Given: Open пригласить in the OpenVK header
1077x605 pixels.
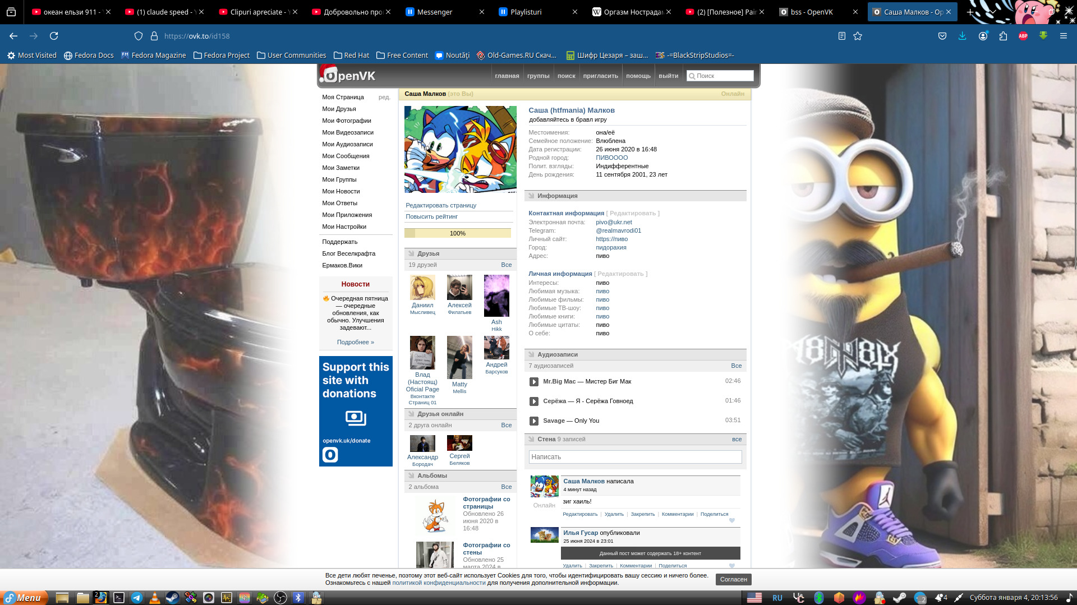Looking at the screenshot, I should (x=601, y=76).
